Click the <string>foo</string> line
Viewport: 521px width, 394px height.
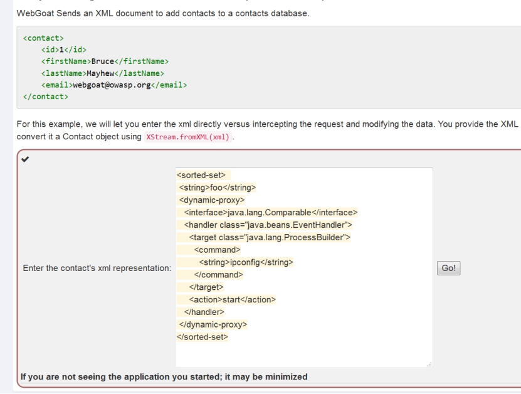pyautogui.click(x=218, y=188)
